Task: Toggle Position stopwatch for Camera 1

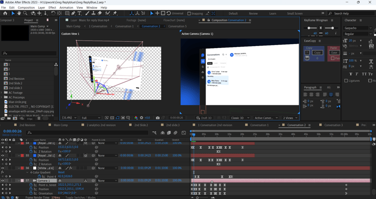Action: pos(31,189)
